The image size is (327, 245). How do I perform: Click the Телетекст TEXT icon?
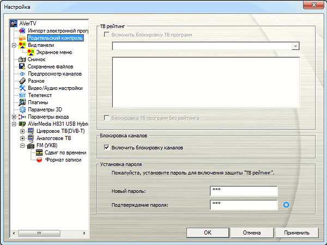tap(22, 95)
